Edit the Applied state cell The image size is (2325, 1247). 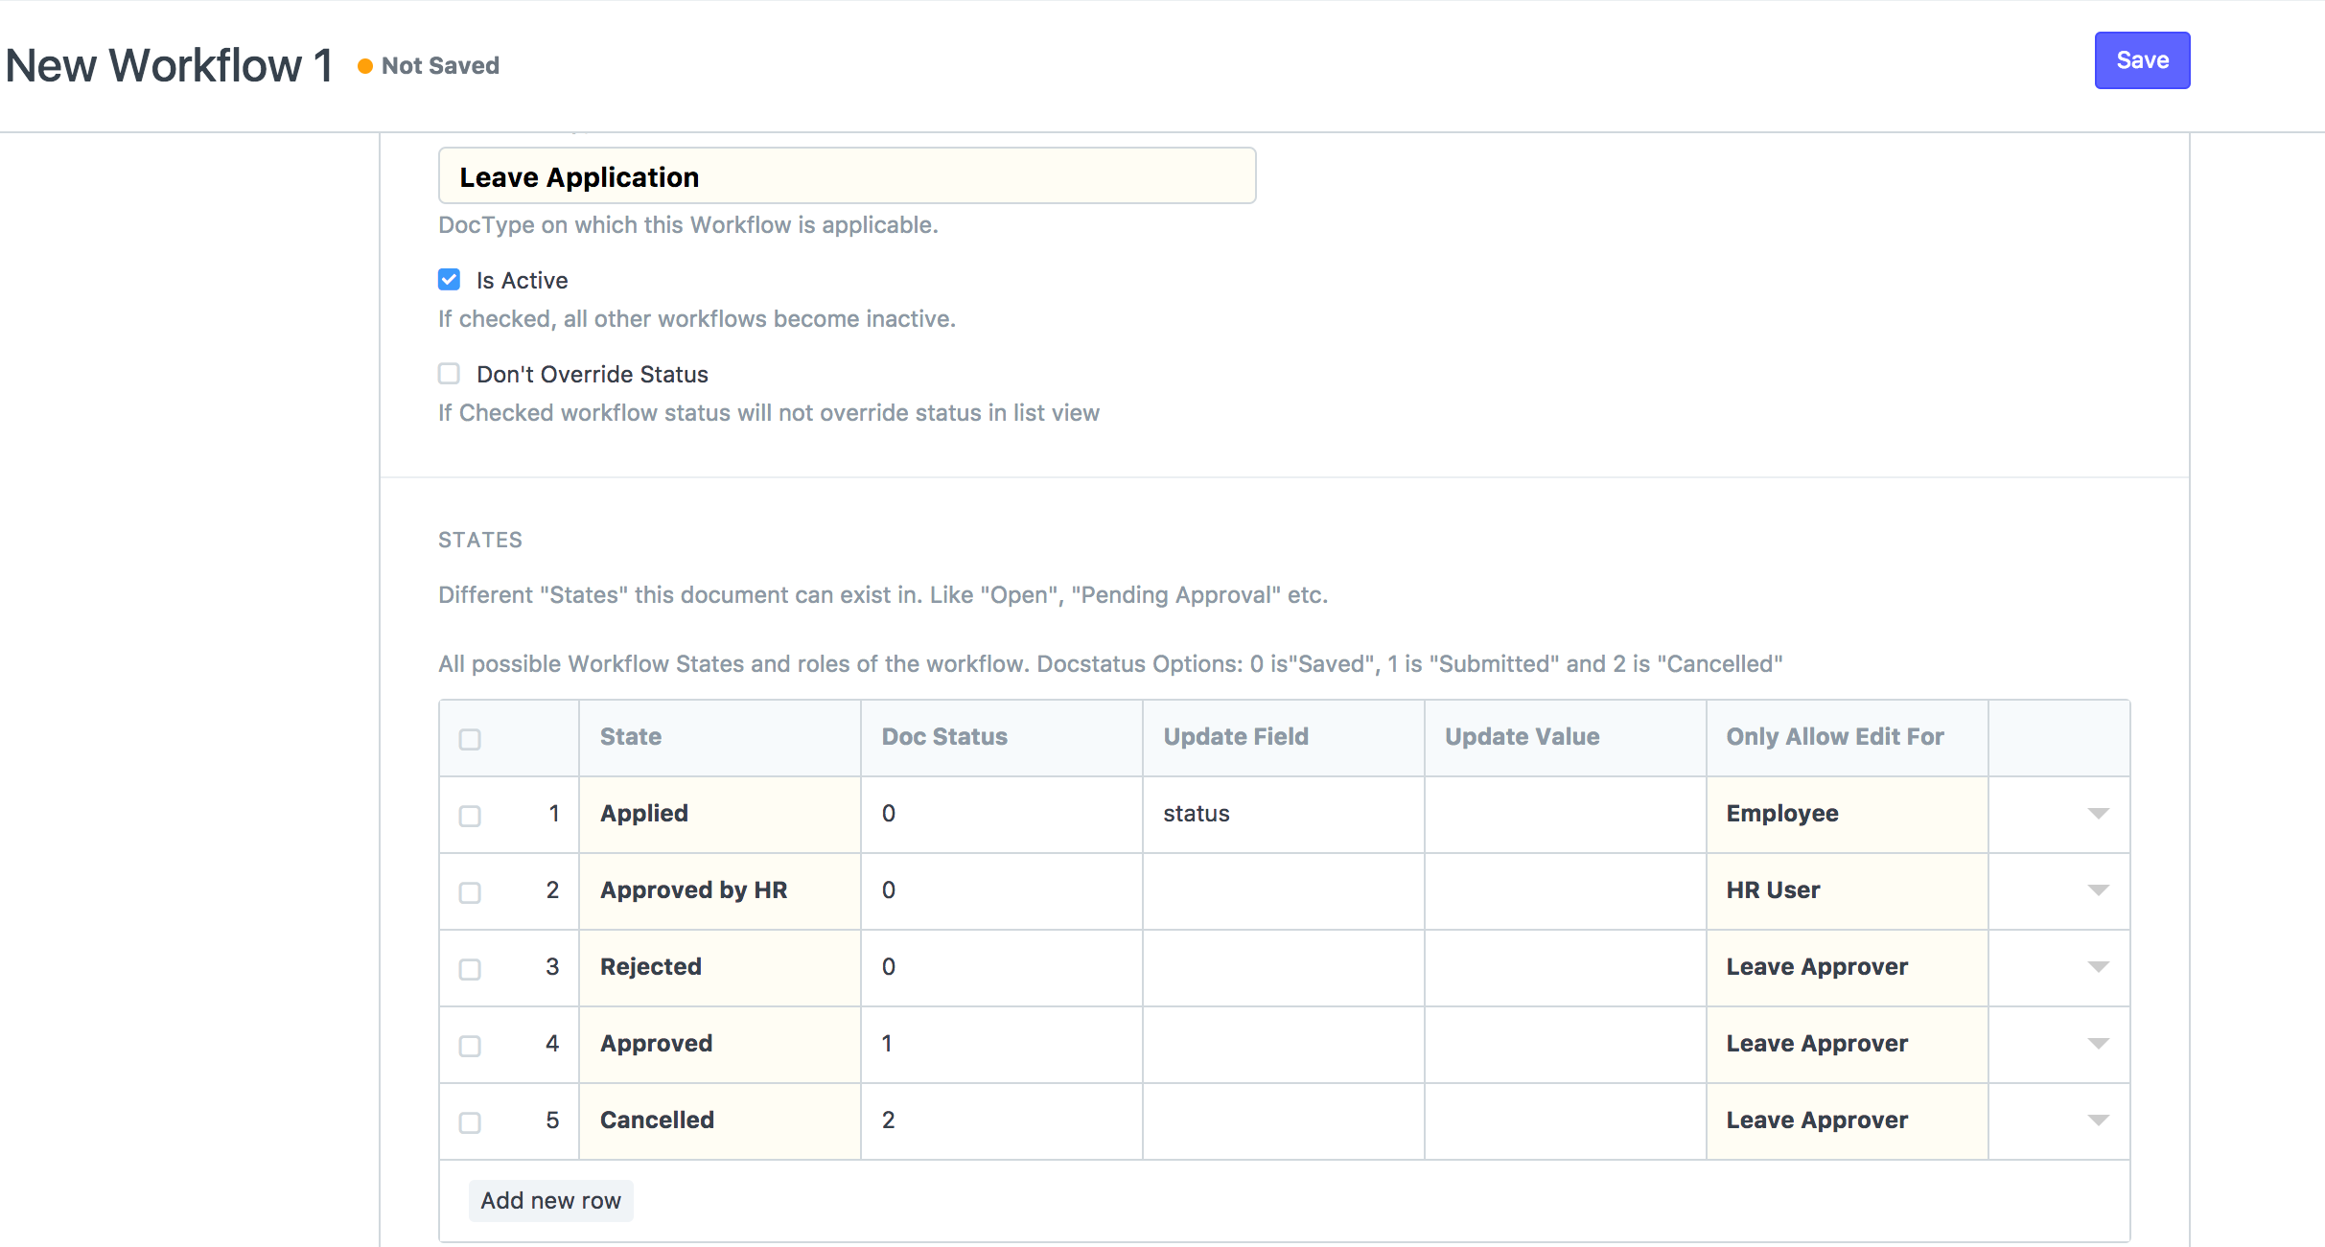pyautogui.click(x=719, y=814)
